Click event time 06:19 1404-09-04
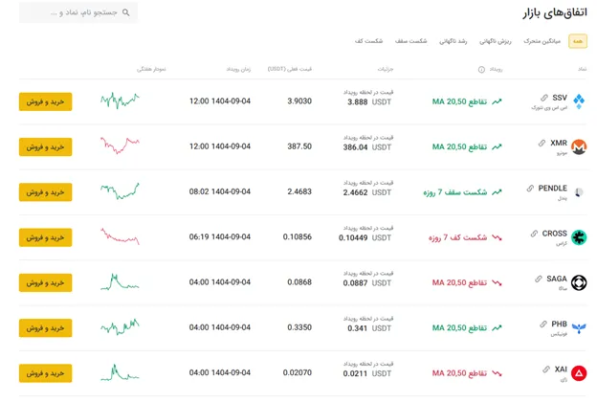The height and width of the screenshot is (403, 597). pos(220,237)
